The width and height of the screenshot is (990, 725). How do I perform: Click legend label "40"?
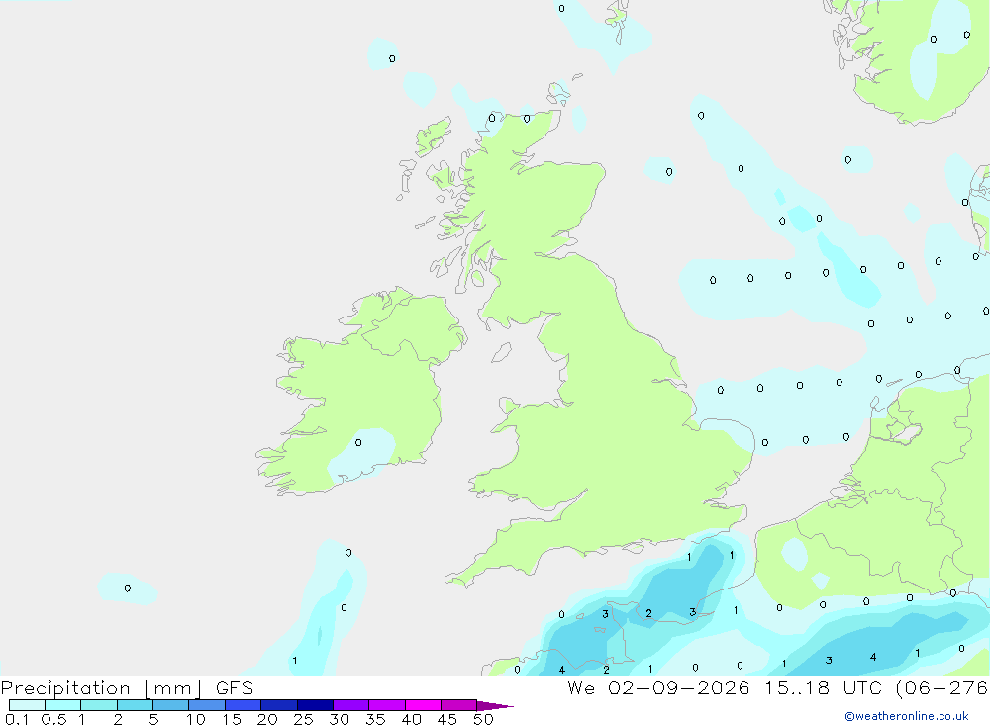[412, 719]
